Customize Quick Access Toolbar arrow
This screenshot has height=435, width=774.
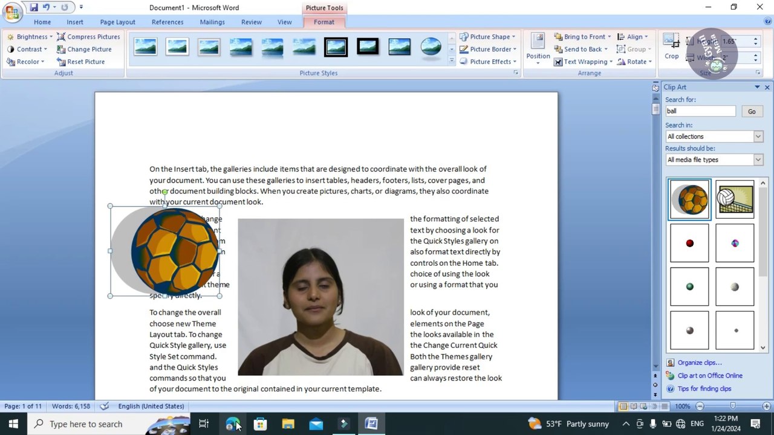tap(81, 7)
